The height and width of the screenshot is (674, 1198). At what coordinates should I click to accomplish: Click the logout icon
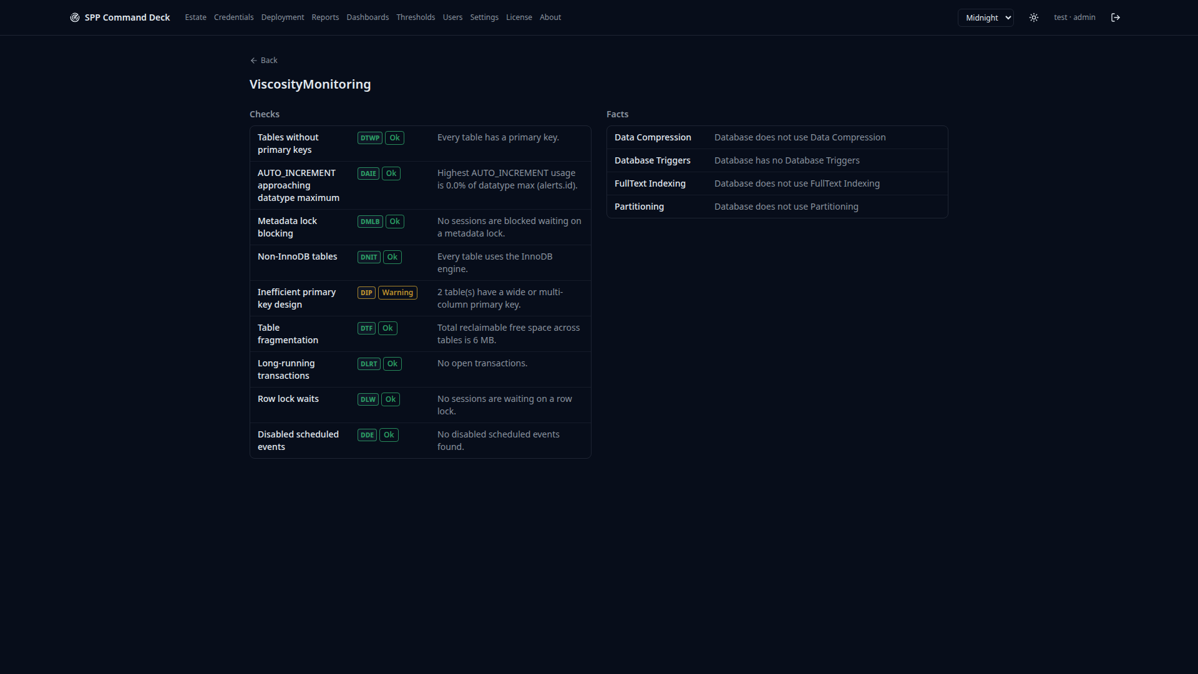click(1116, 17)
